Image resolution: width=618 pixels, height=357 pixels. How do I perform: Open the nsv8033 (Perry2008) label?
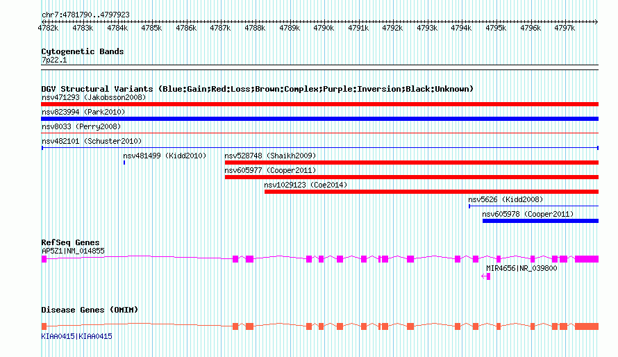[81, 126]
